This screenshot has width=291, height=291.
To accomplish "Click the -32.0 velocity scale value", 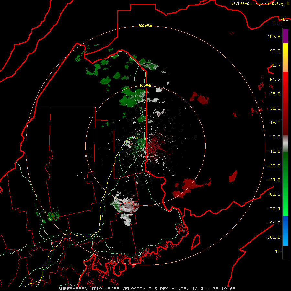I will click(274, 166).
